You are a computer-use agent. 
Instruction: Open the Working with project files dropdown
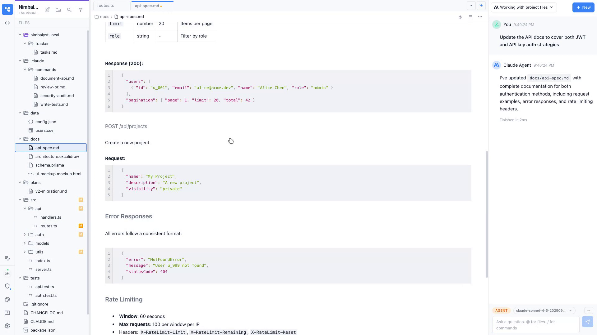523,7
